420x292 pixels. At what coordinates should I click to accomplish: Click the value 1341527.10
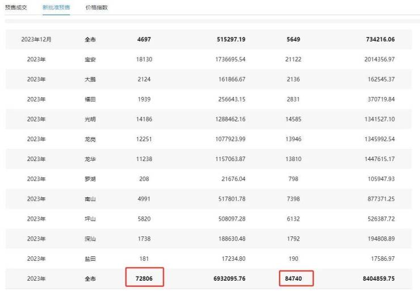380,119
